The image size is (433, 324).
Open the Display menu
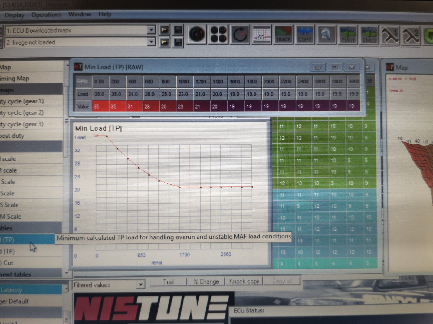click(14, 15)
